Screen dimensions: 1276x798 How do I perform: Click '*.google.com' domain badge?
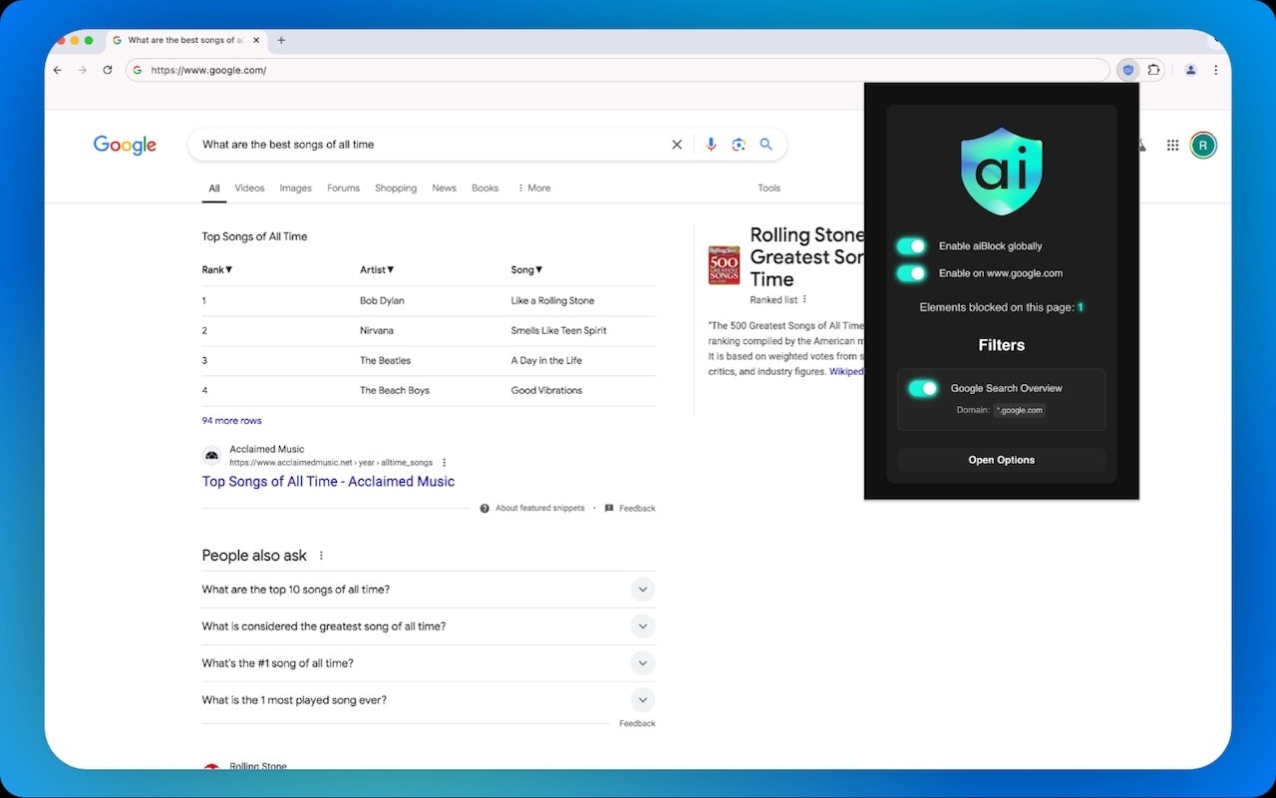tap(1019, 410)
